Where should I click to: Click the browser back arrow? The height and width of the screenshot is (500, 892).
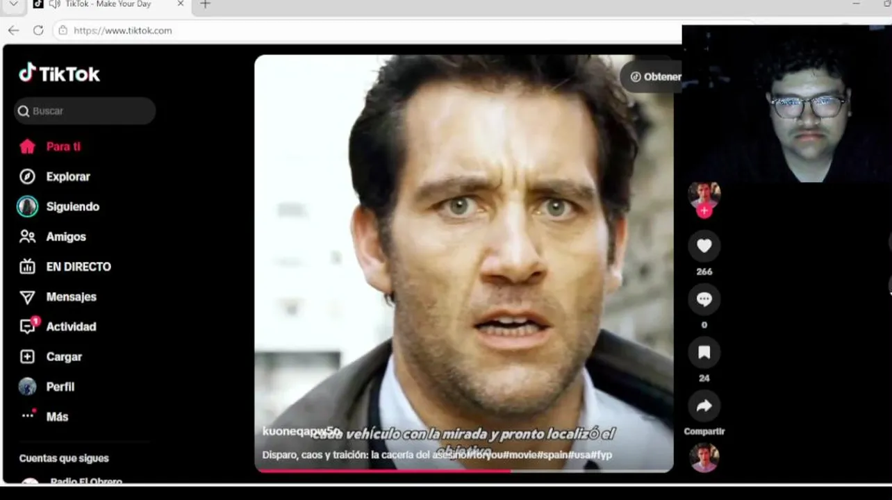click(x=13, y=31)
